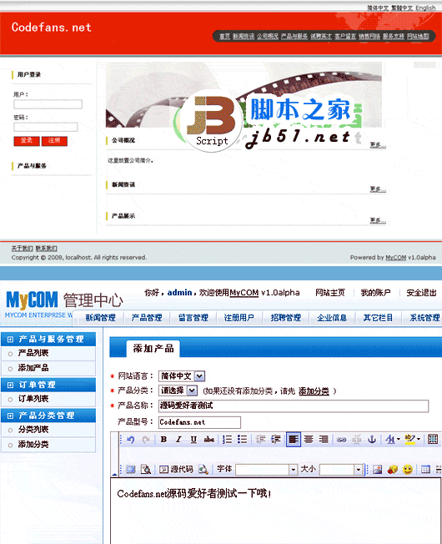Viewport: 442px width, 544px height.
Task: Open 留言管理 admin tab
Action: click(x=193, y=317)
